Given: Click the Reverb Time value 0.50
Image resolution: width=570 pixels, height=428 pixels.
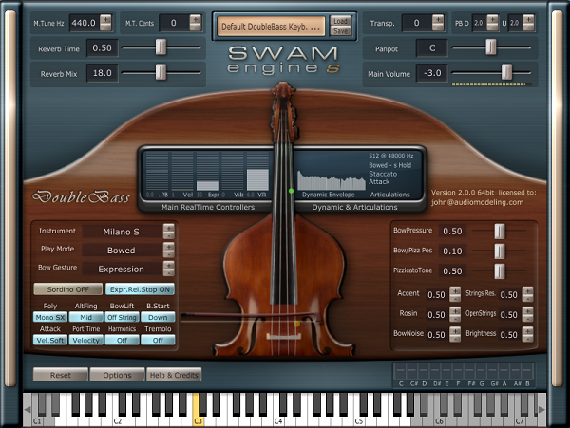Looking at the screenshot, I should (x=103, y=47).
